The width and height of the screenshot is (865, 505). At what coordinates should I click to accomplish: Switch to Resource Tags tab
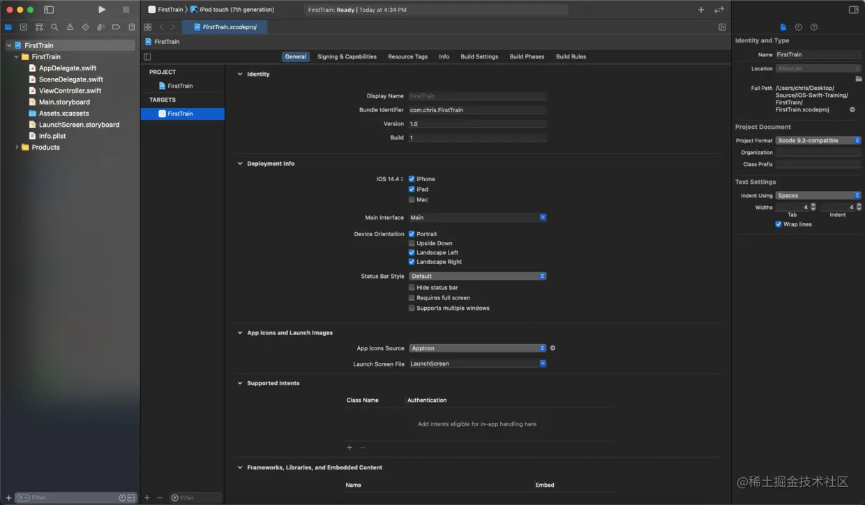pos(407,56)
